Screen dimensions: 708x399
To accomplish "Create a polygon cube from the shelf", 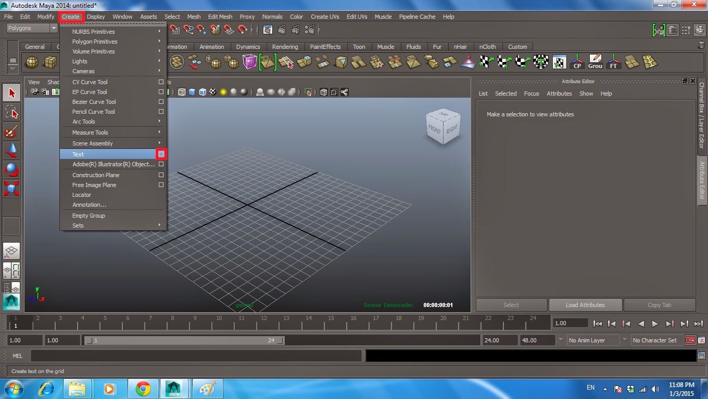I will [50, 63].
